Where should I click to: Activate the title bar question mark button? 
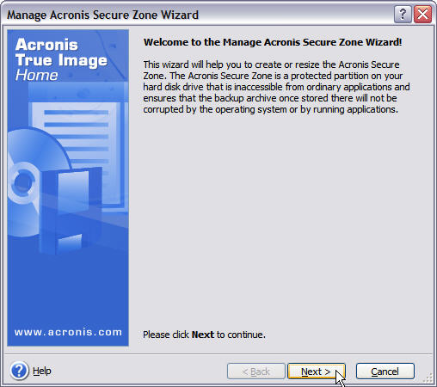click(x=403, y=15)
